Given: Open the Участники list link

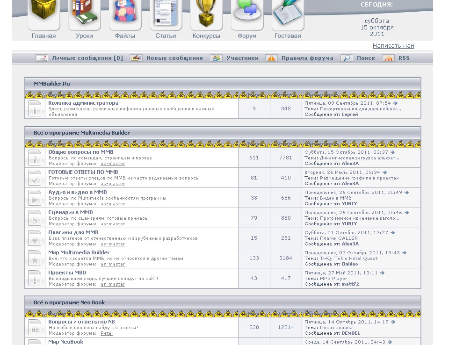Looking at the screenshot, I should pyautogui.click(x=242, y=58).
